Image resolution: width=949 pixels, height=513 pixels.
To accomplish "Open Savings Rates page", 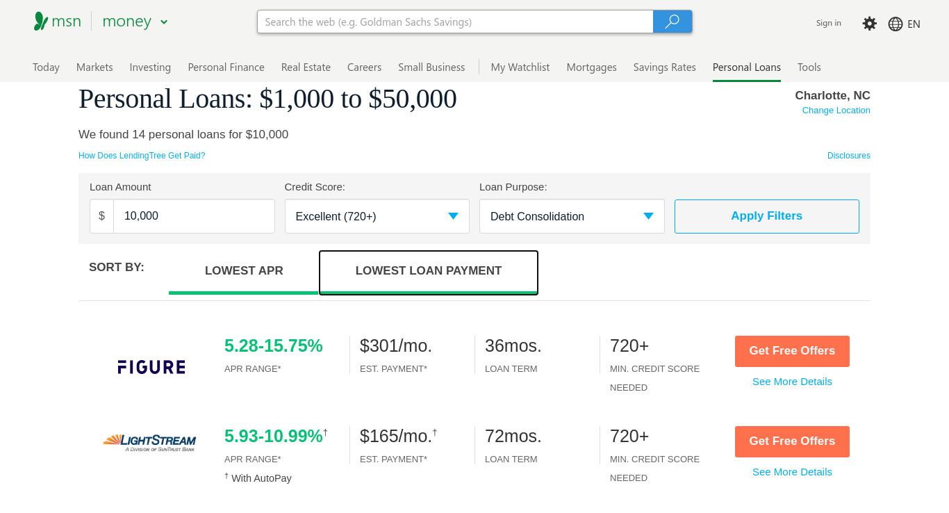I will pyautogui.click(x=664, y=67).
